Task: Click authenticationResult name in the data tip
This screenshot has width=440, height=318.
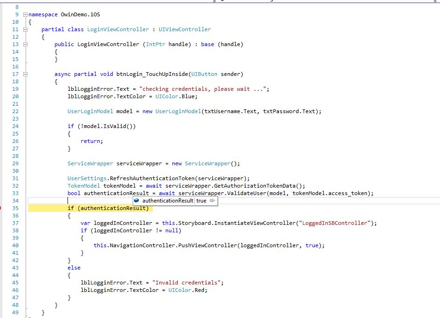Action: point(168,201)
